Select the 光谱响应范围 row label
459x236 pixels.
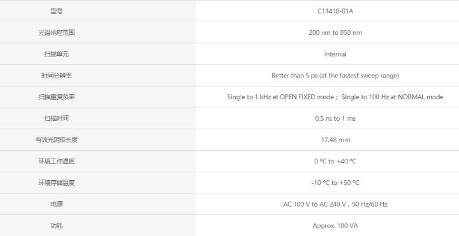56,32
